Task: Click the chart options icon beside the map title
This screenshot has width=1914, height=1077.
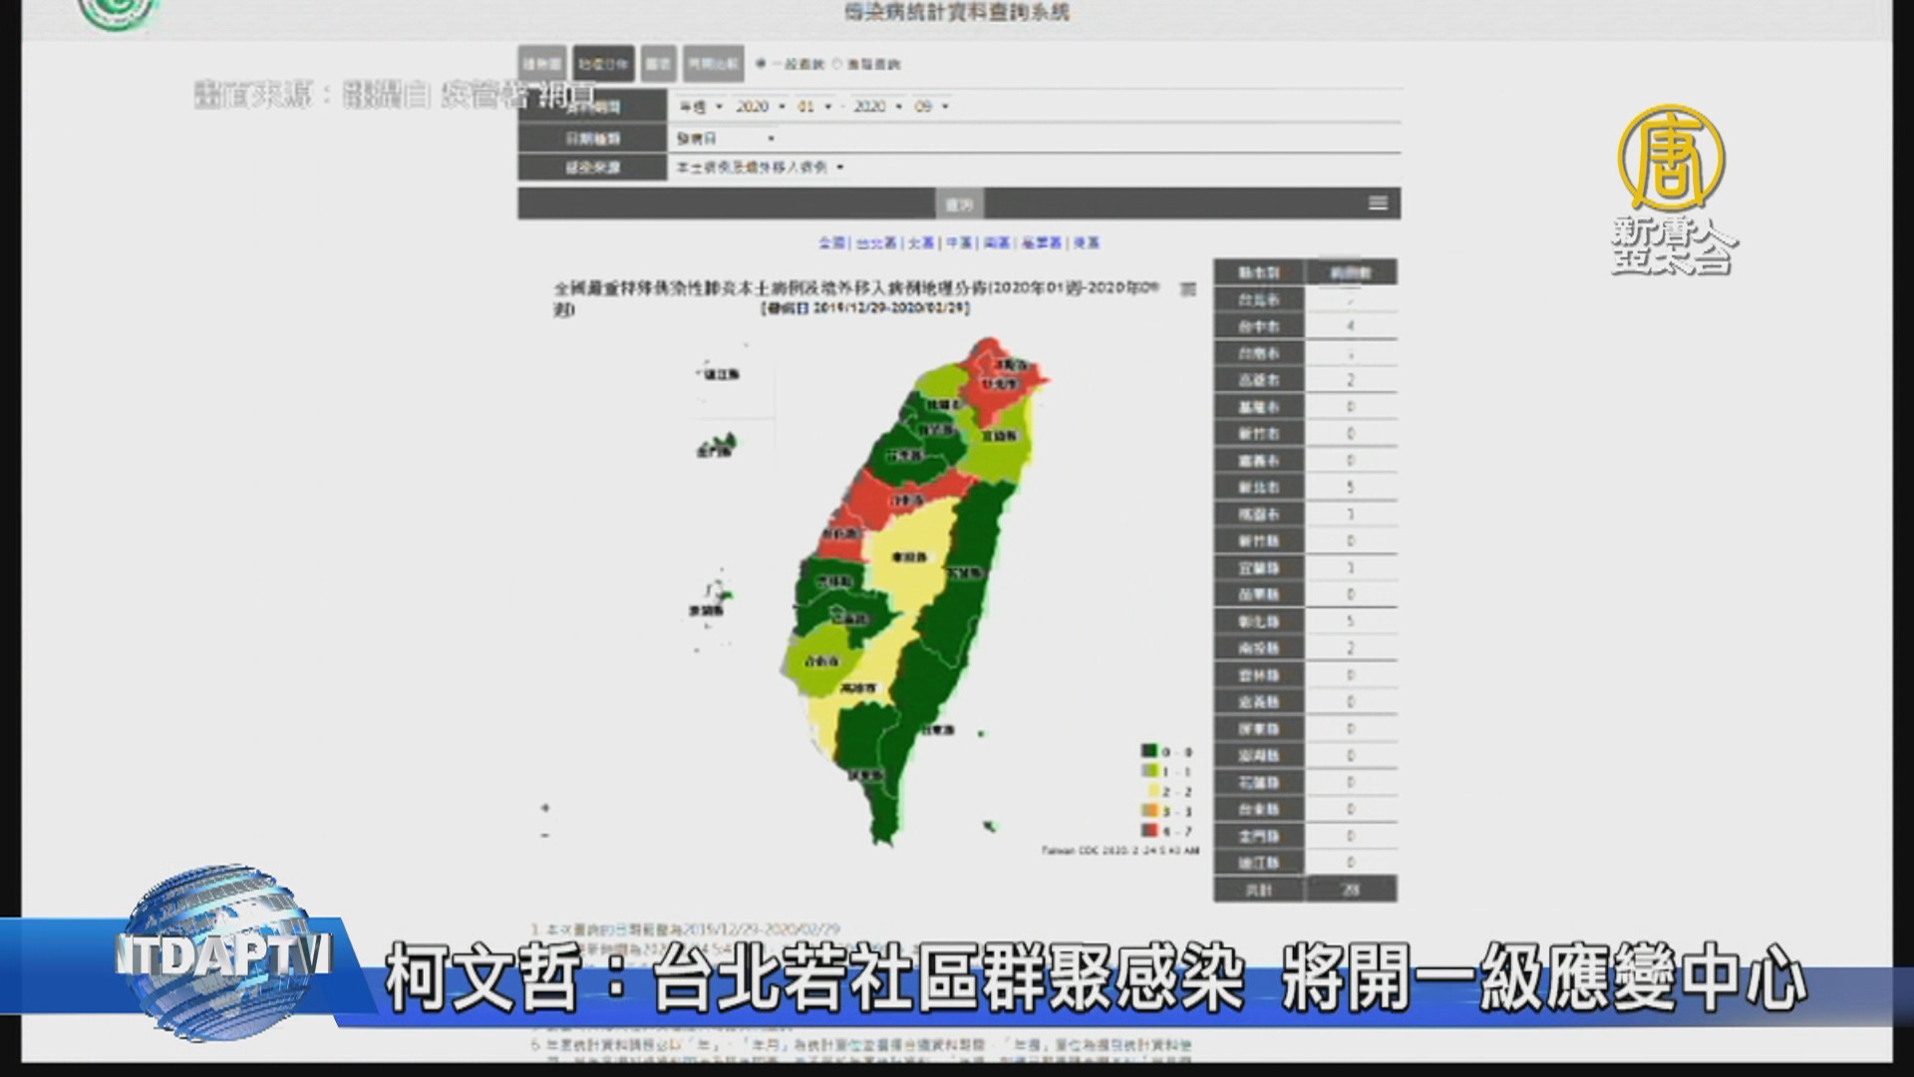Action: 1188,289
